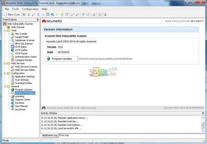This screenshot has width=207, height=144.
Task: Open Licensing in the tree
Action: tap(20, 96)
